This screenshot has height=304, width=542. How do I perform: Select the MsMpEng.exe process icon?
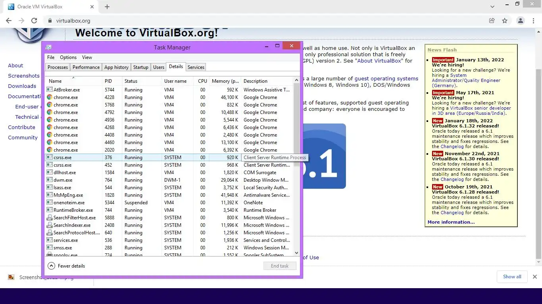(50, 195)
